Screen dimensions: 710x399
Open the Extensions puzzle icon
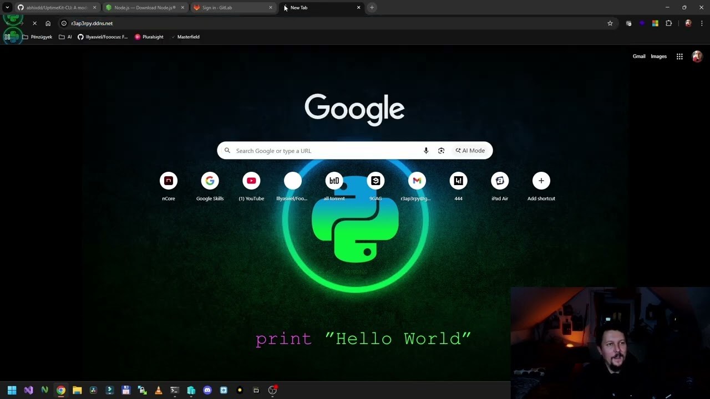[668, 23]
